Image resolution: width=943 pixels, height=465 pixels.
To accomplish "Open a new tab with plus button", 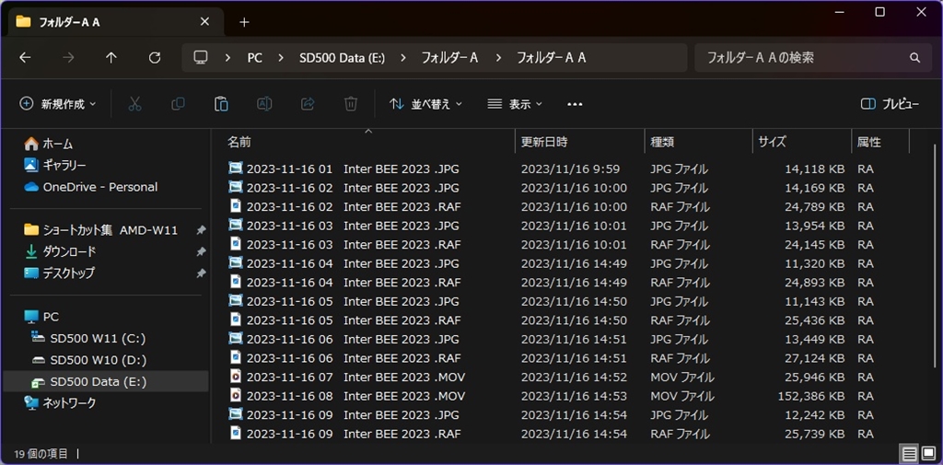I will point(243,22).
